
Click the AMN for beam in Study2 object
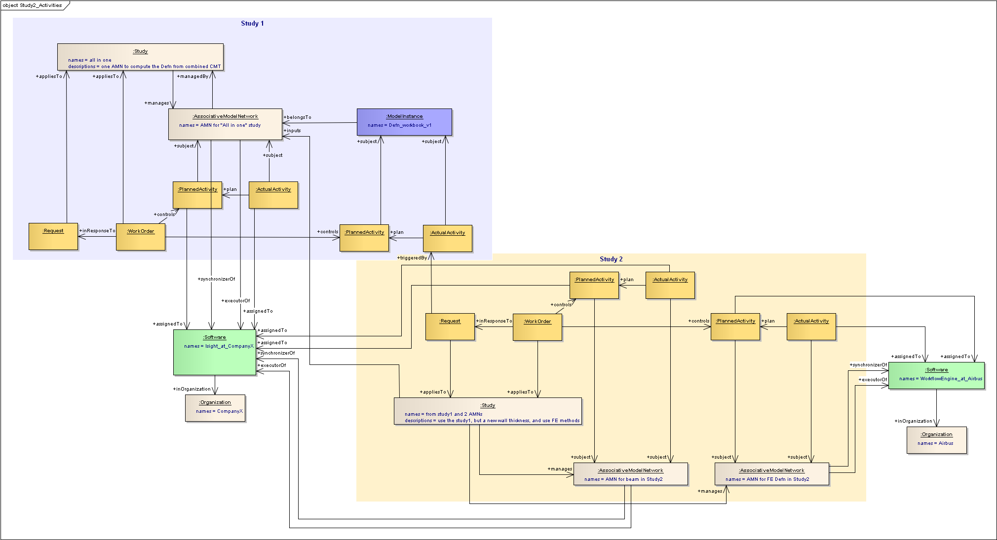click(x=630, y=474)
